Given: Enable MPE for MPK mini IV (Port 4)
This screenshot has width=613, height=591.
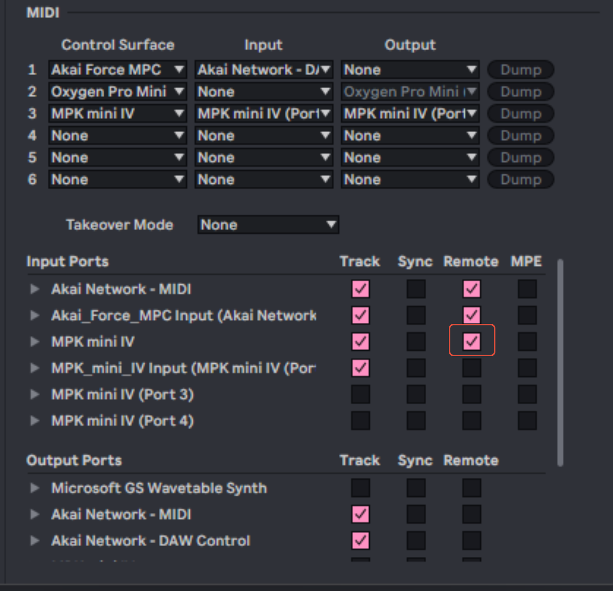Looking at the screenshot, I should click(527, 420).
